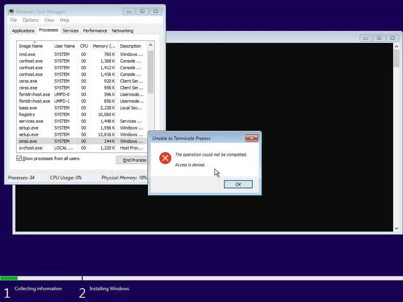Click the Physical Memory status entry
Screen dimensions: 403x302
tap(124, 177)
